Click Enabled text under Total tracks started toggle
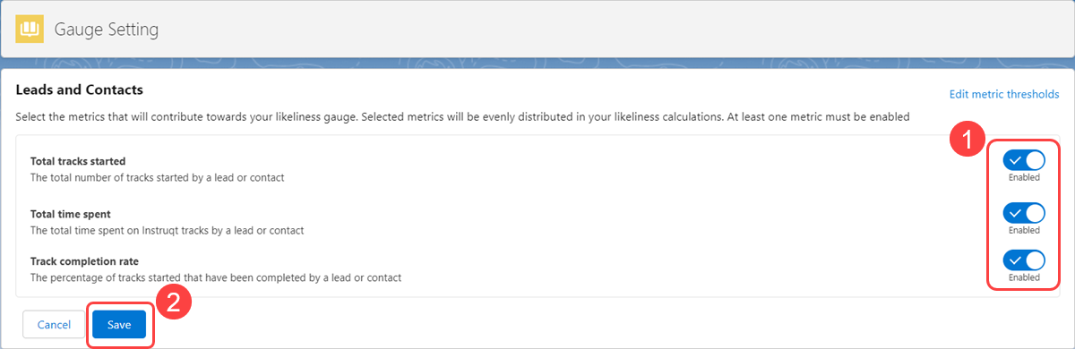1075x349 pixels. [1024, 177]
